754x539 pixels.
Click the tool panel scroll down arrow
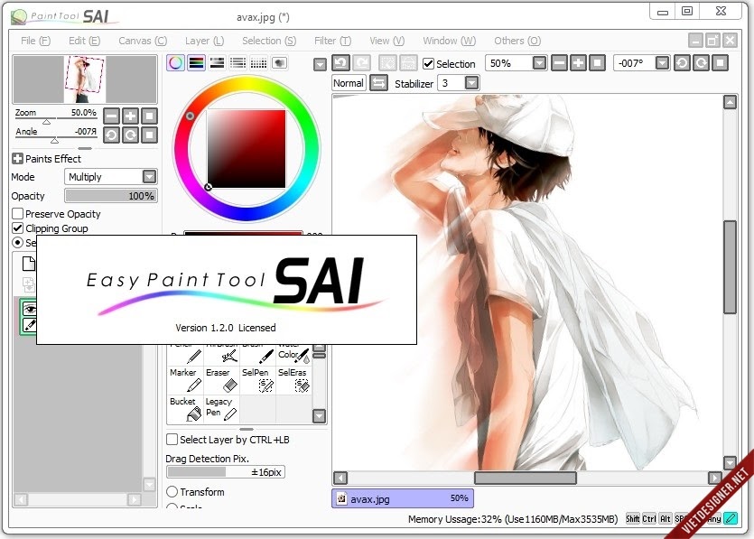click(320, 416)
